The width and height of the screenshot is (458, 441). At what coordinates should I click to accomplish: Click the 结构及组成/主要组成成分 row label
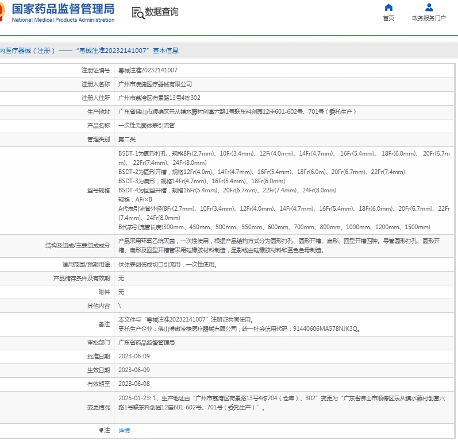point(78,246)
